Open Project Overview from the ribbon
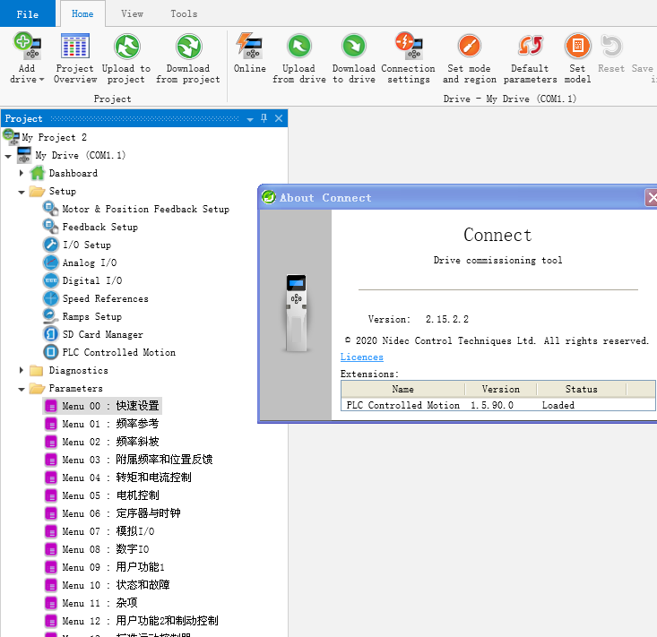Image resolution: width=657 pixels, height=637 pixels. tap(75, 47)
